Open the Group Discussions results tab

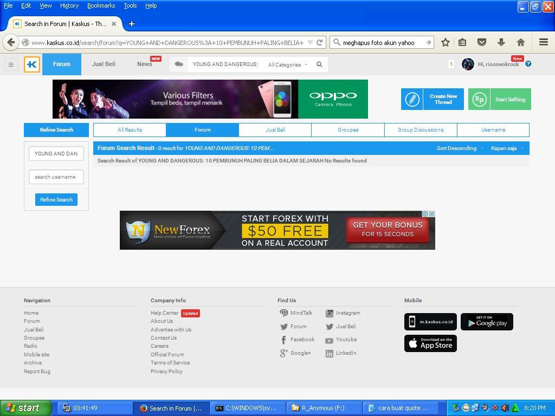[x=421, y=130]
